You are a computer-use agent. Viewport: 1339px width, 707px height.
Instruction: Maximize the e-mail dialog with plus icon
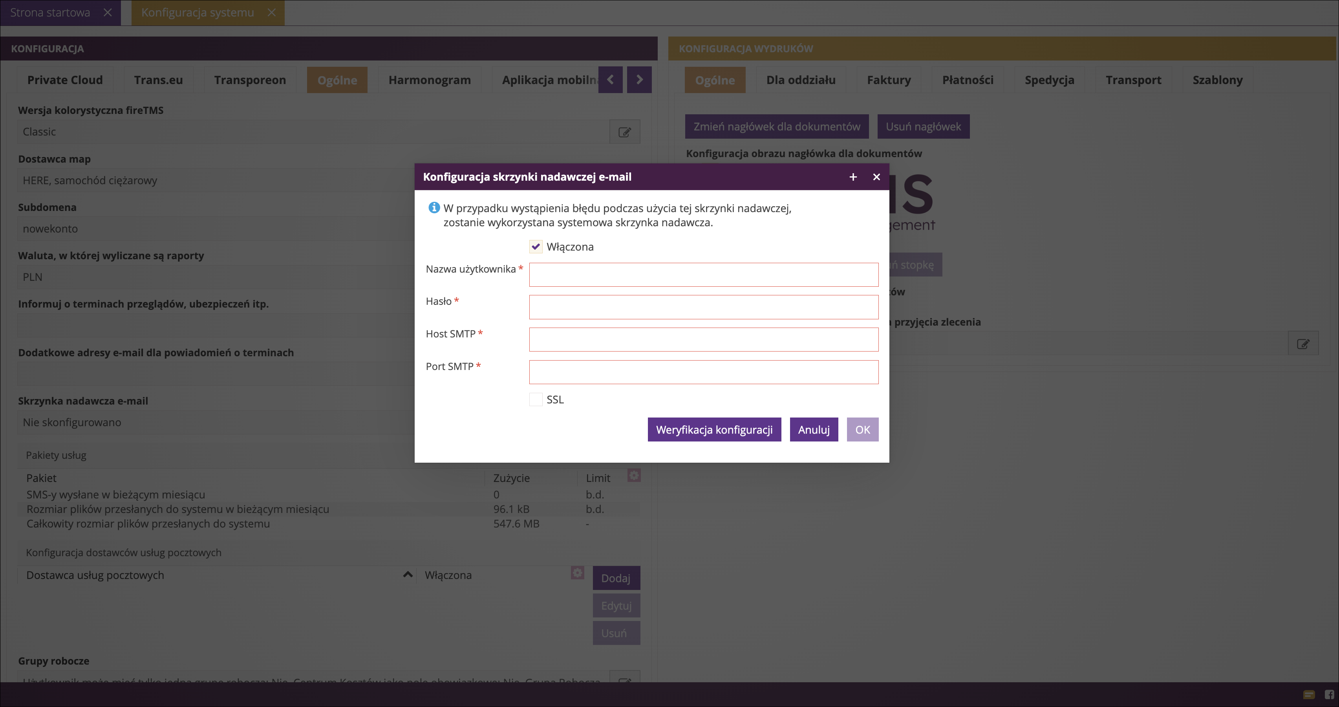[853, 177]
